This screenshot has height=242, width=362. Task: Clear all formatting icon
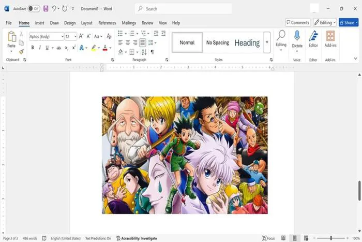[x=109, y=36]
